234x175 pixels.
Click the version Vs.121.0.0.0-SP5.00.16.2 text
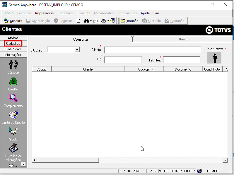177,171
